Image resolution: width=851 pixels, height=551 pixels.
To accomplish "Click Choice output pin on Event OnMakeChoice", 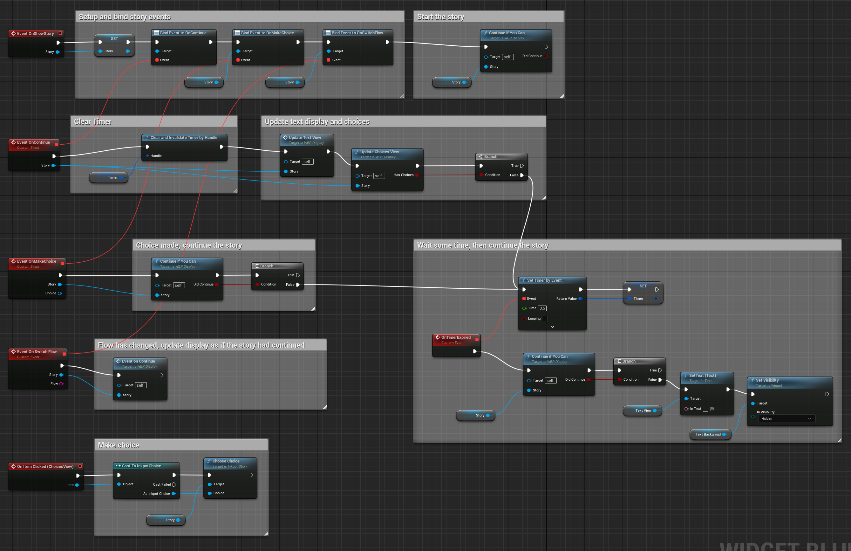I will point(60,293).
